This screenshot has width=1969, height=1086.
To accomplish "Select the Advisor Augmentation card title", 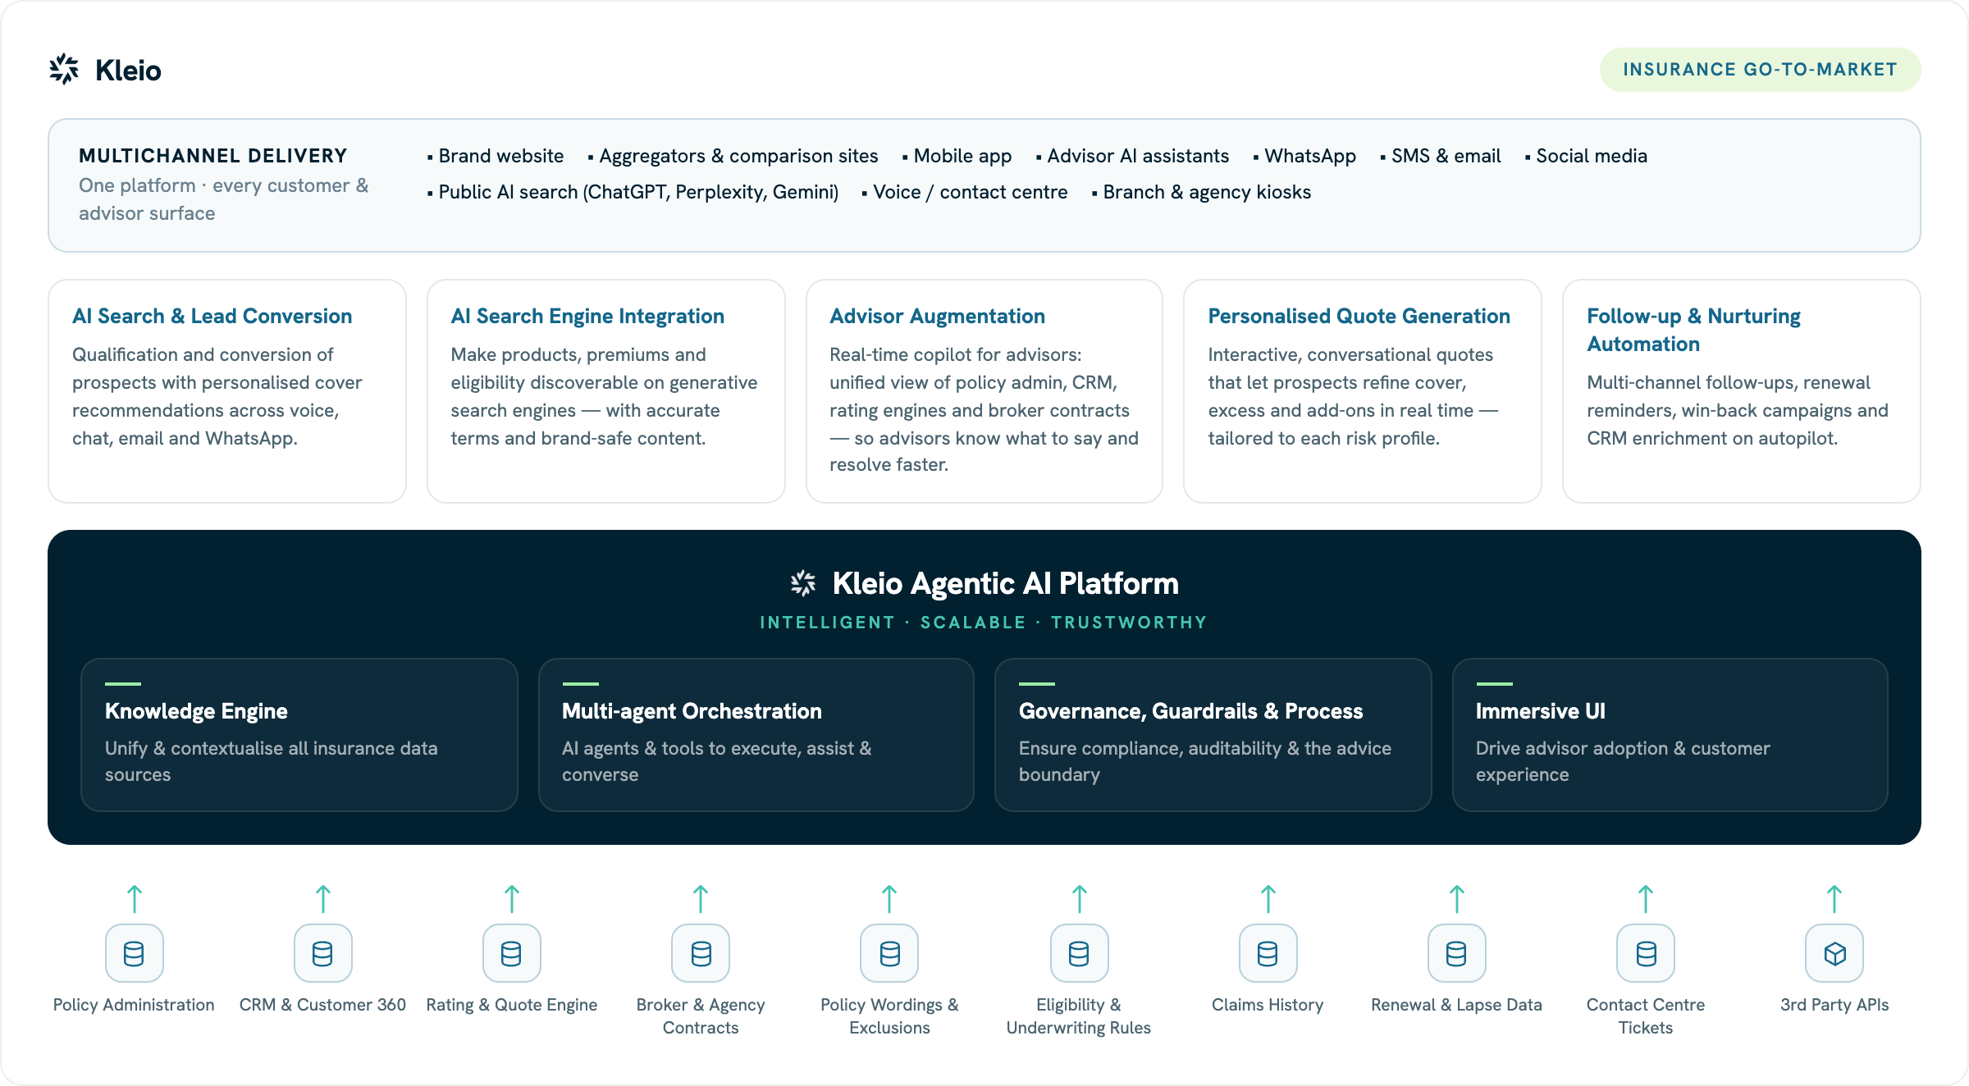I will click(937, 316).
